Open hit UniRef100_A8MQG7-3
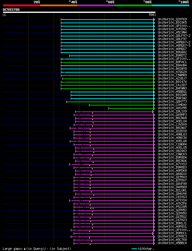192x251 pixels. (x=174, y=45)
